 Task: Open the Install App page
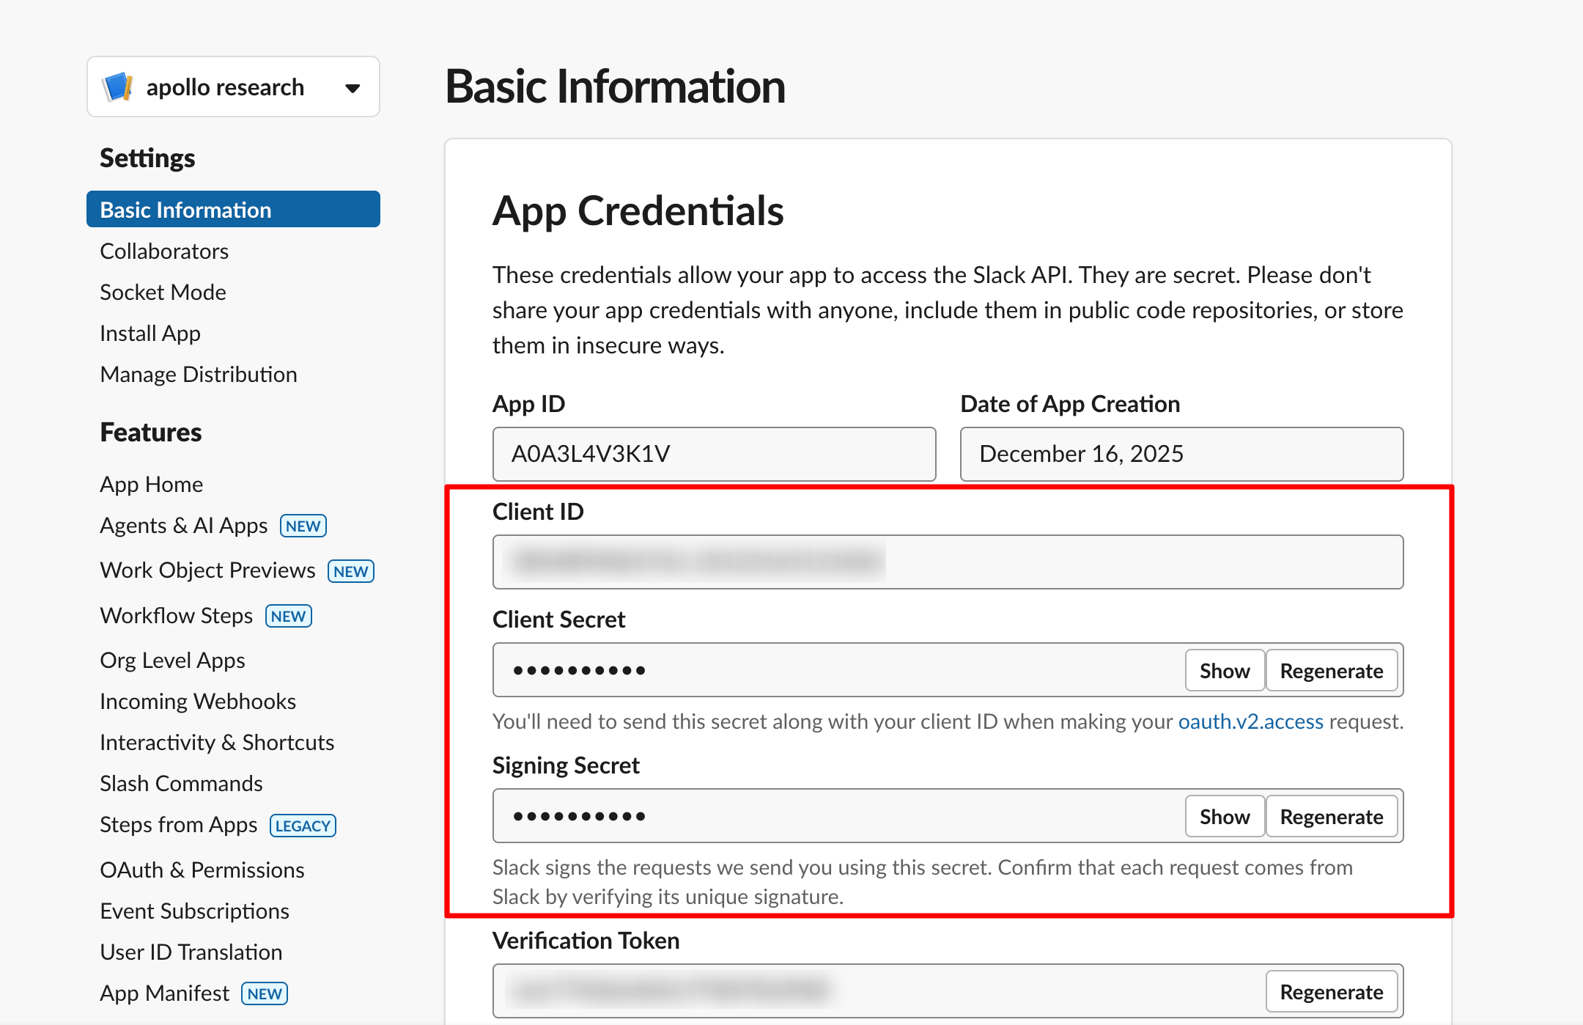tap(150, 333)
